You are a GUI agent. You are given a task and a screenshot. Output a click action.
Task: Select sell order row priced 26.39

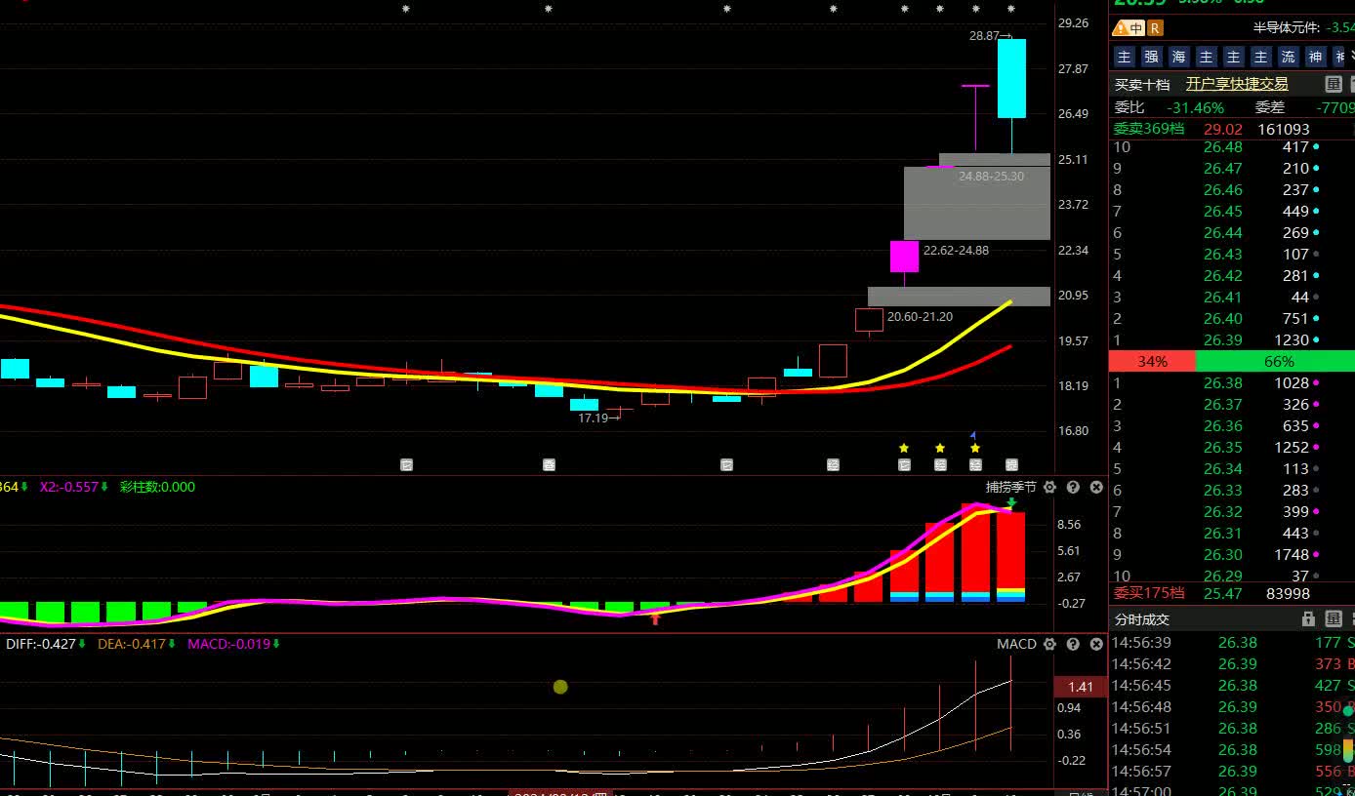(1232, 340)
